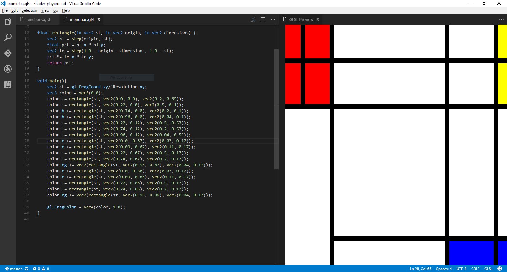Close the mondrian.glsl tab
This screenshot has width=507, height=272.
(x=99, y=19)
